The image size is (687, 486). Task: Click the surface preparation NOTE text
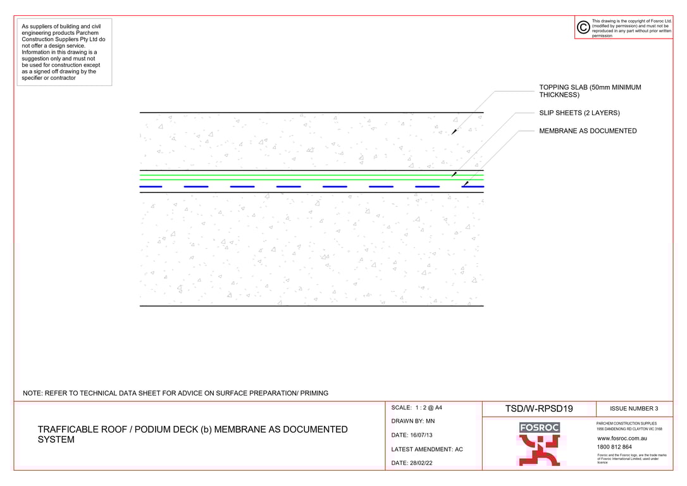[x=176, y=393]
